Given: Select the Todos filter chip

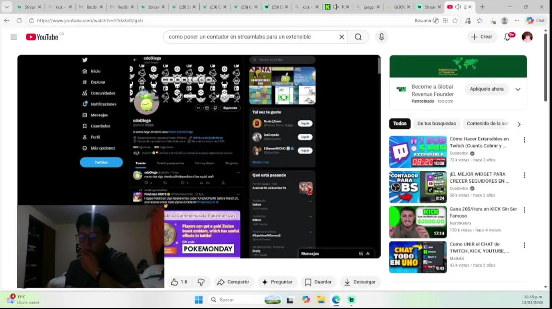Looking at the screenshot, I should coord(399,124).
